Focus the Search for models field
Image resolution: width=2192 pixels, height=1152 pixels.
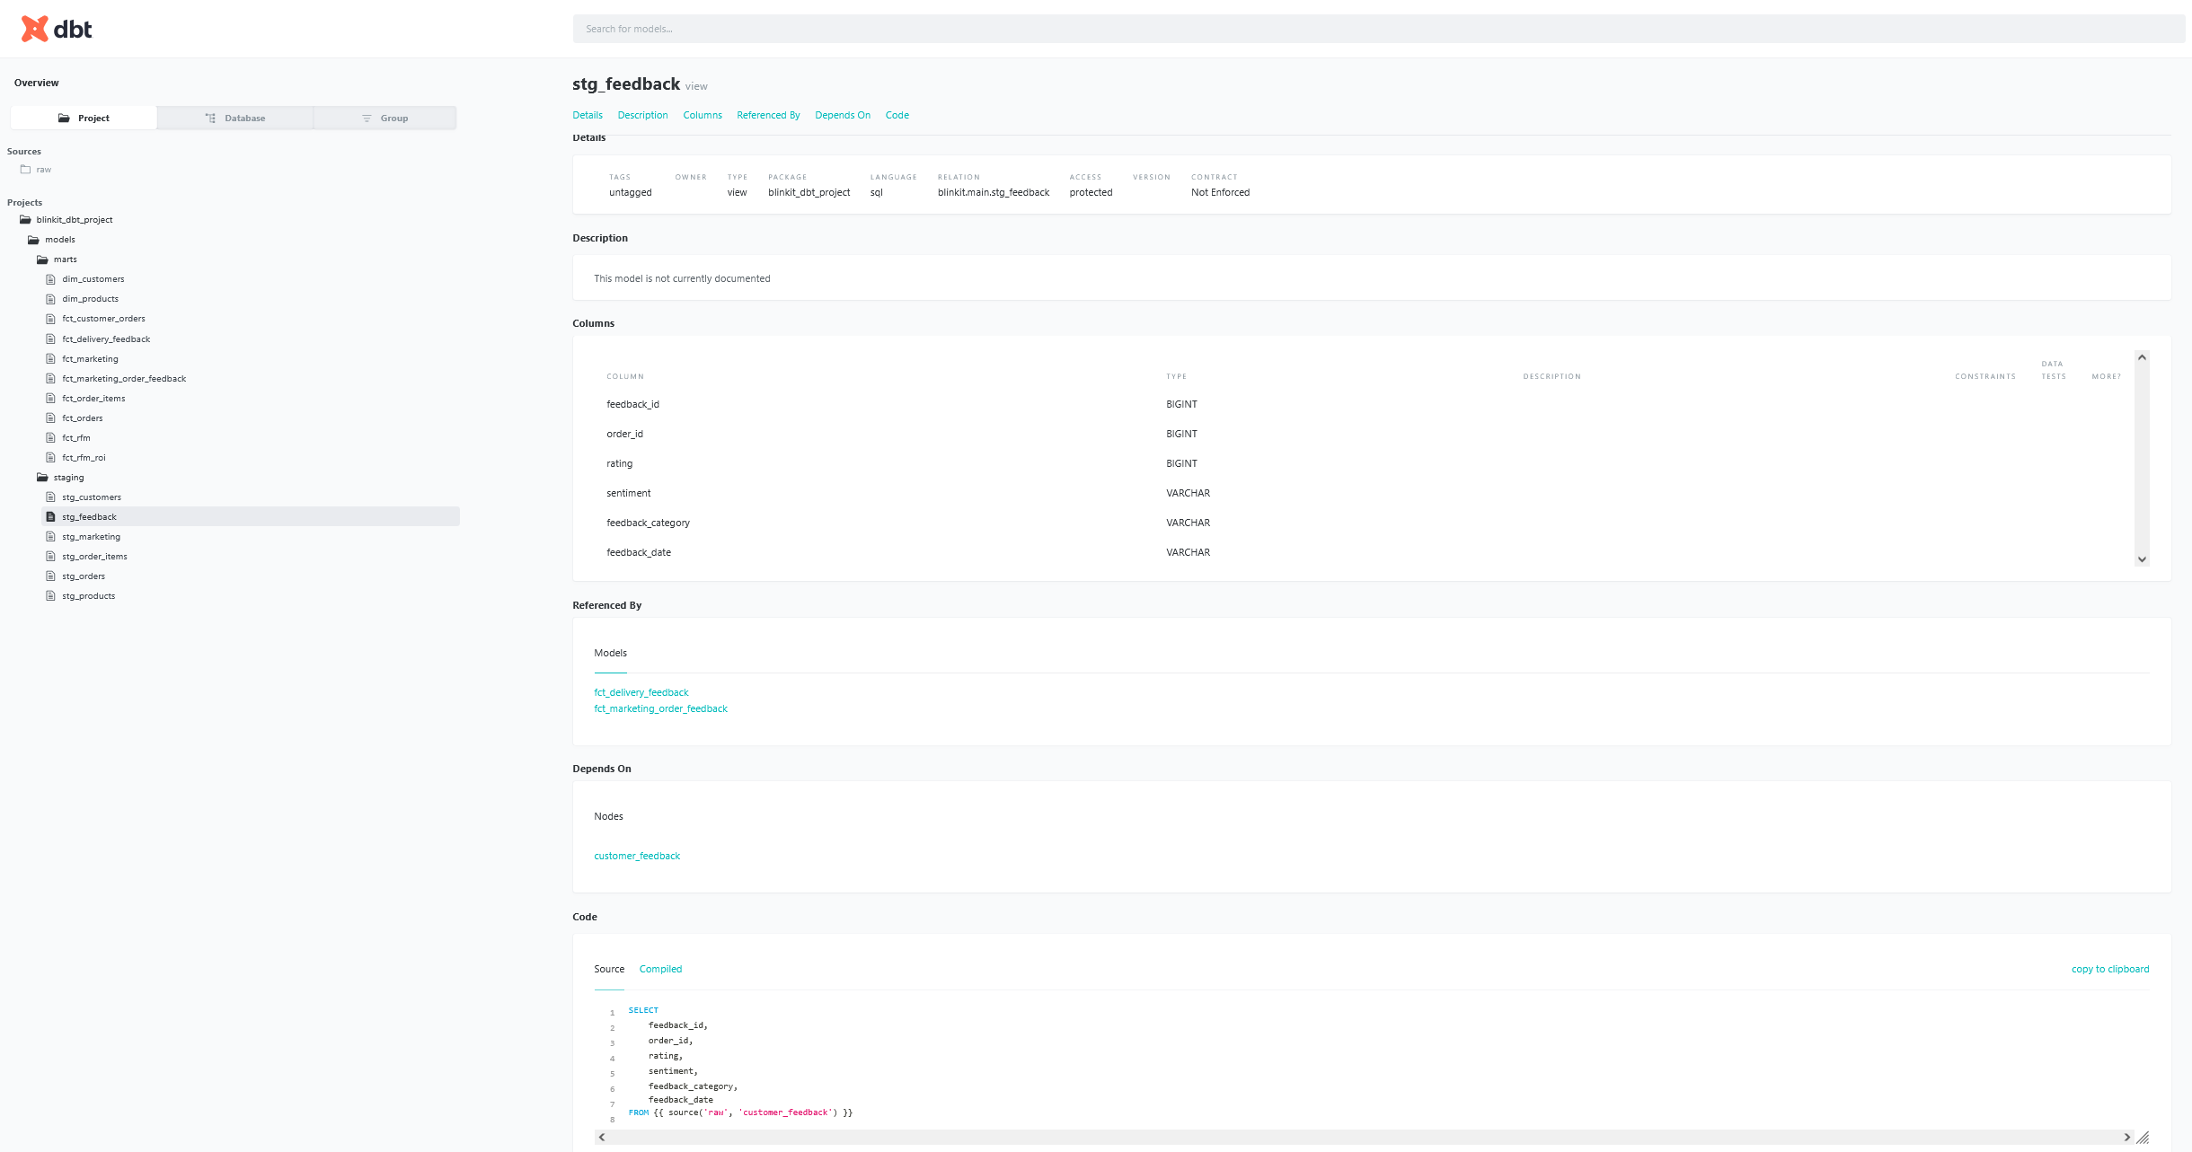(1378, 29)
